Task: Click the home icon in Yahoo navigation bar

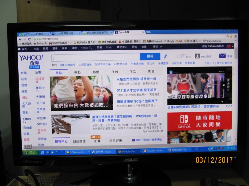Action: tap(19, 49)
